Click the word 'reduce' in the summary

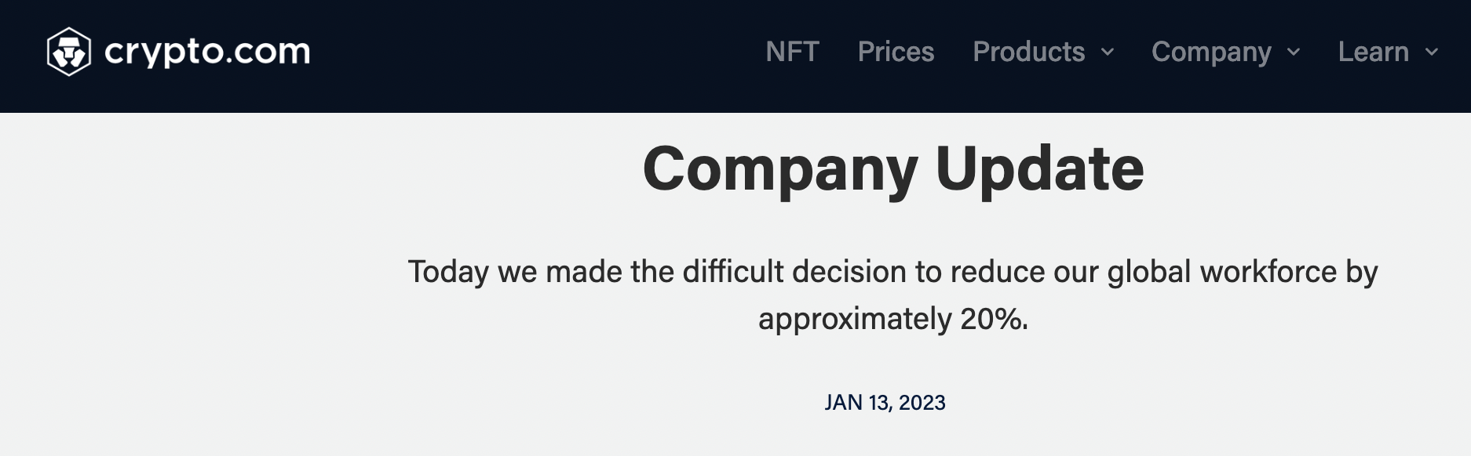(997, 272)
